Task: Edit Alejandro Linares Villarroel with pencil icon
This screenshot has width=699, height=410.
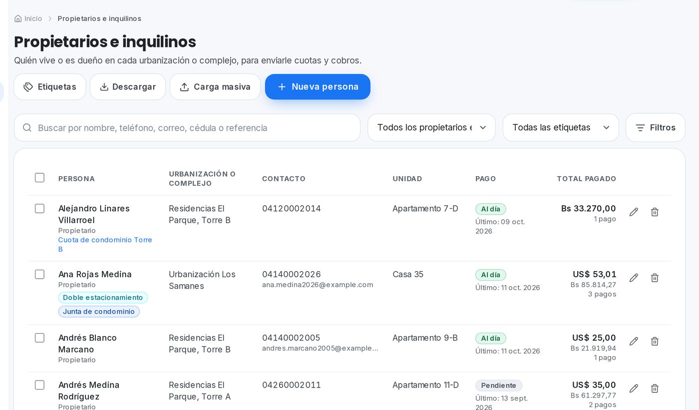Action: click(634, 212)
